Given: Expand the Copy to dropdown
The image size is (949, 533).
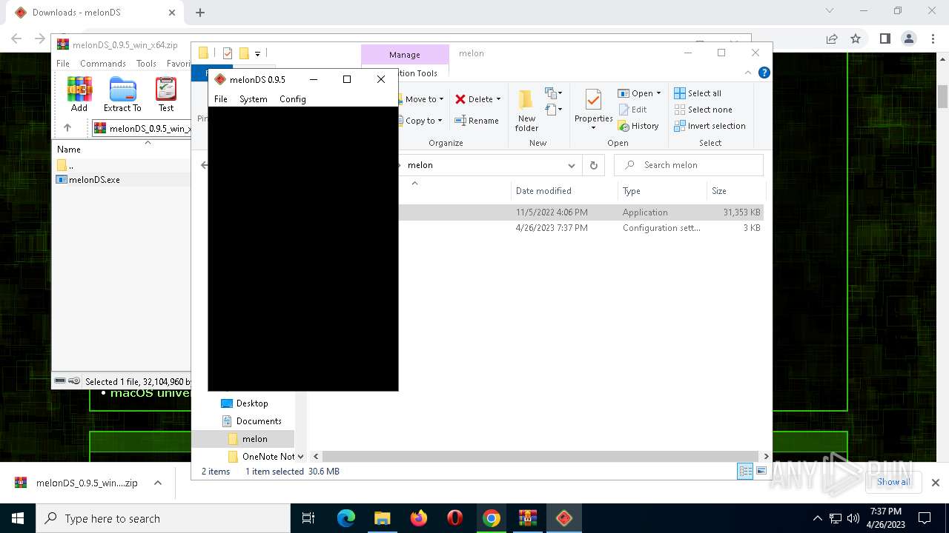Looking at the screenshot, I should pyautogui.click(x=440, y=121).
